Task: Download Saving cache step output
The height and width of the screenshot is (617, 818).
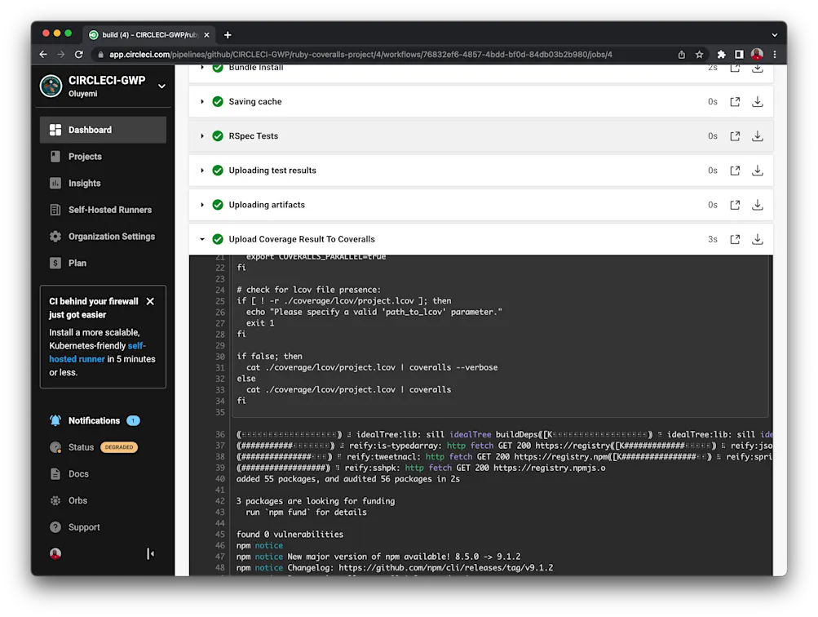Action: 758,102
